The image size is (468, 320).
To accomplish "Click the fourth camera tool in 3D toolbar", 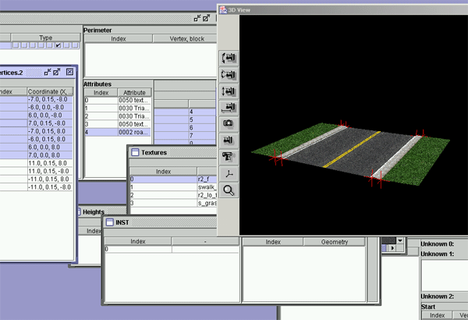I will tap(230, 107).
